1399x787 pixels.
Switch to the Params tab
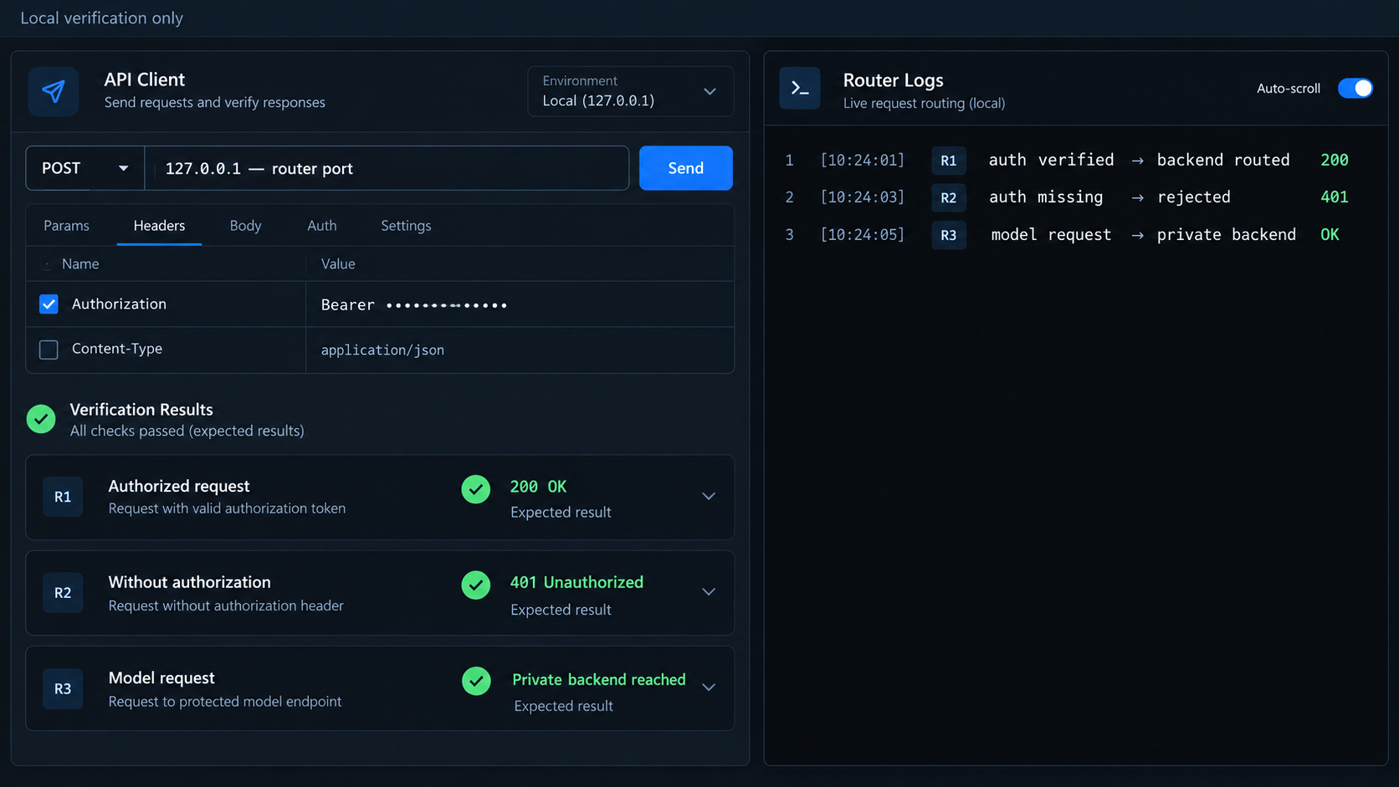[66, 226]
